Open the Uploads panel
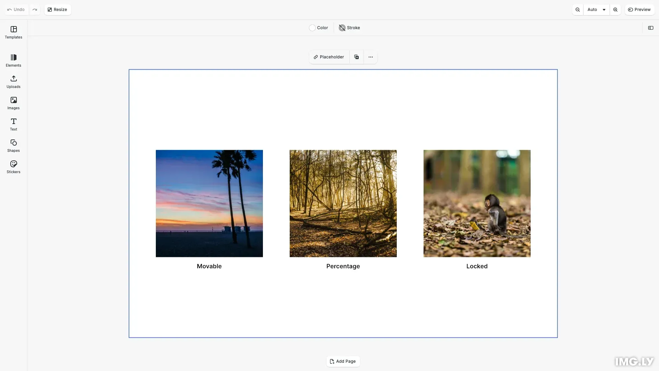 point(13,82)
